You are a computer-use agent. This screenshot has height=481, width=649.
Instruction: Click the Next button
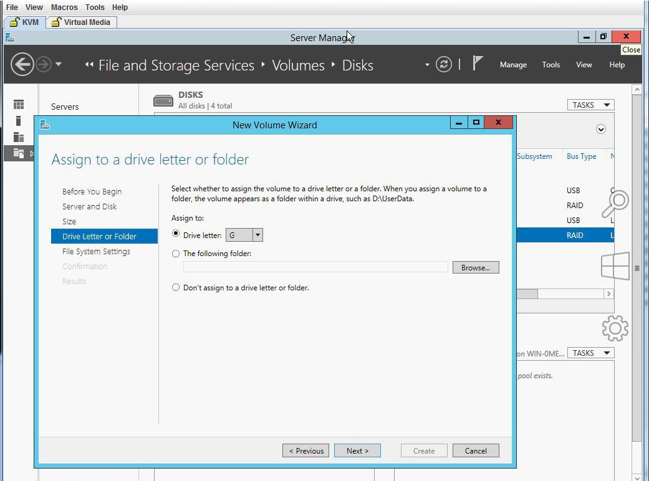tap(357, 450)
